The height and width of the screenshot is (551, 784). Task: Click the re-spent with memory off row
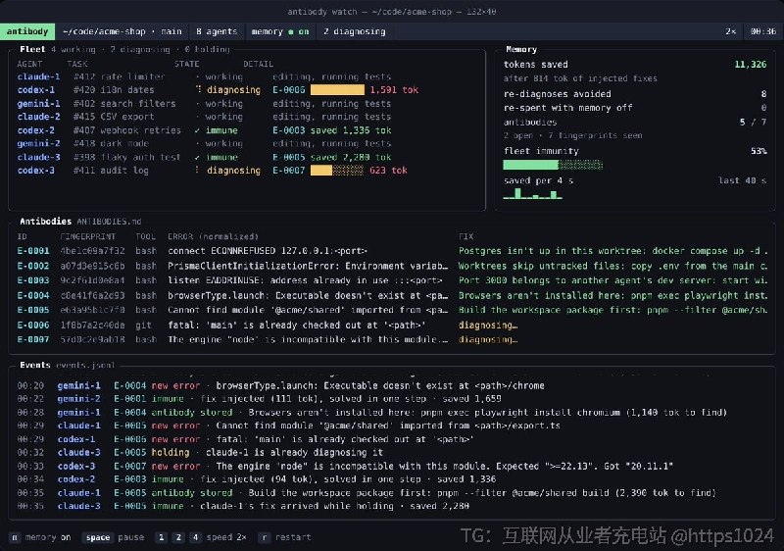pyautogui.click(x=635, y=108)
